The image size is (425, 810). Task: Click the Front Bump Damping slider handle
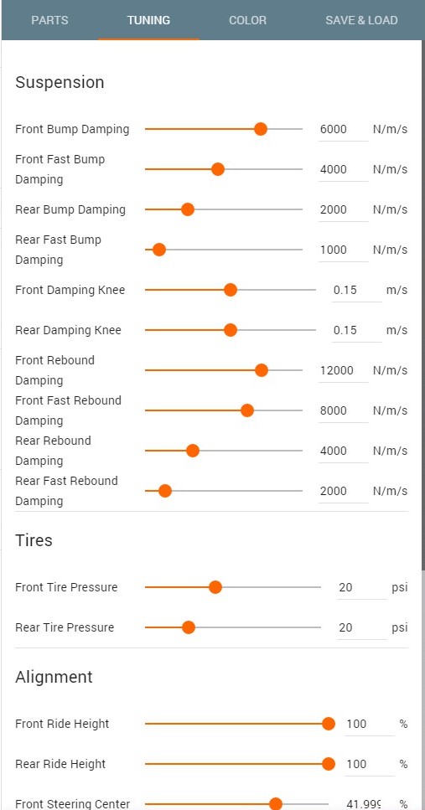pos(261,129)
